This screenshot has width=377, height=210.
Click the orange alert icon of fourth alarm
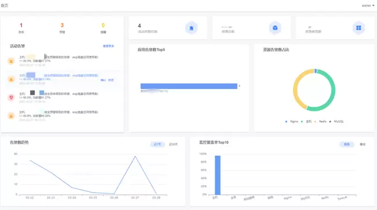tap(11, 116)
